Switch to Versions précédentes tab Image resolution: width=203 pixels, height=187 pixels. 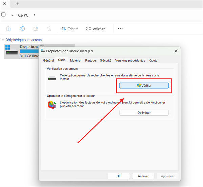click(x=130, y=60)
